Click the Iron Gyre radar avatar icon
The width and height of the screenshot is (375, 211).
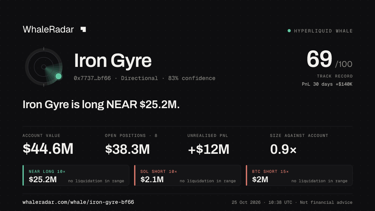click(44, 67)
